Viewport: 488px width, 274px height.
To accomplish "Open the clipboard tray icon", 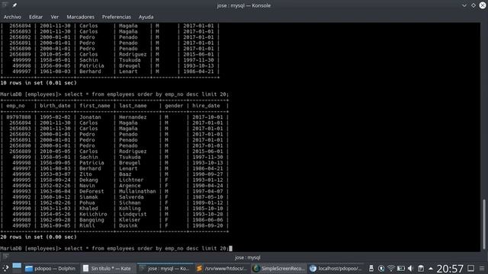I will click(420, 269).
